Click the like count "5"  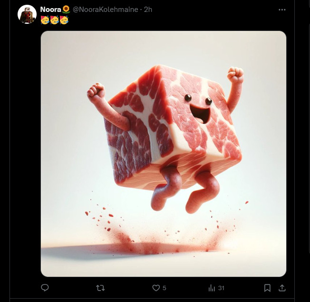click(x=164, y=288)
